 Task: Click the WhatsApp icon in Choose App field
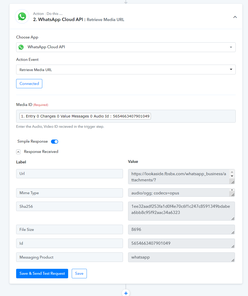21,47
